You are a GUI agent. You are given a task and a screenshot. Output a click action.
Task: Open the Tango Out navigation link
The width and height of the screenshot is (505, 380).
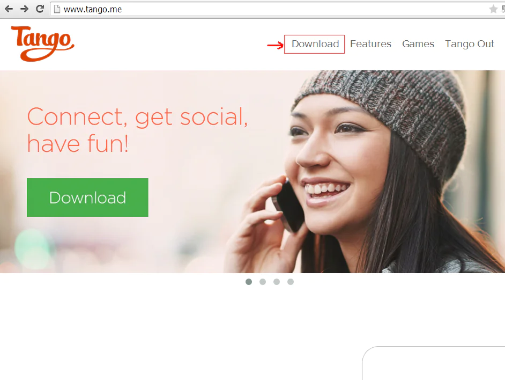[469, 44]
